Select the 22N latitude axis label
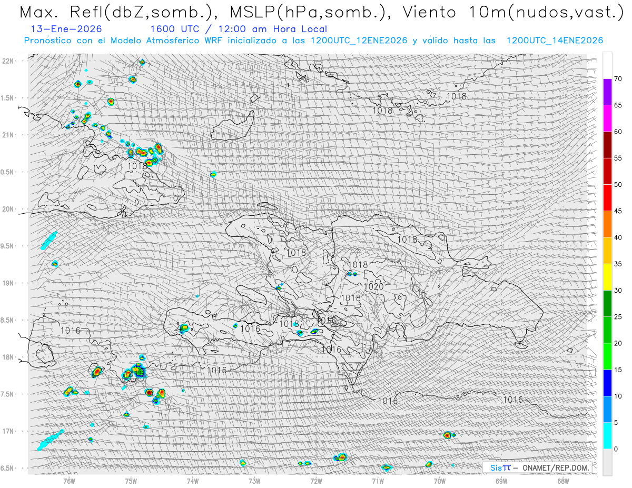 coord(8,61)
